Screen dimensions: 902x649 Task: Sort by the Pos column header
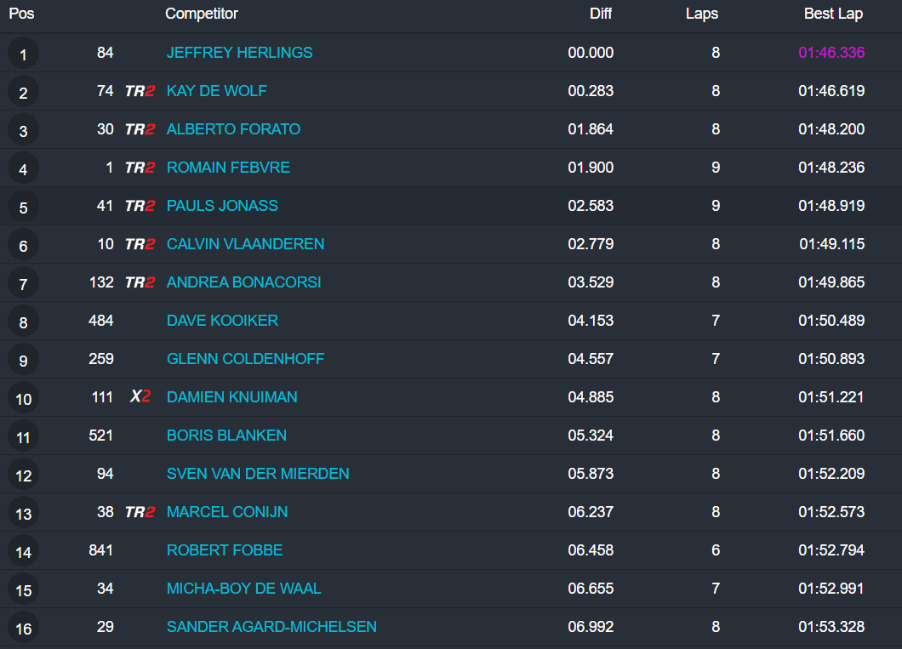pyautogui.click(x=21, y=14)
